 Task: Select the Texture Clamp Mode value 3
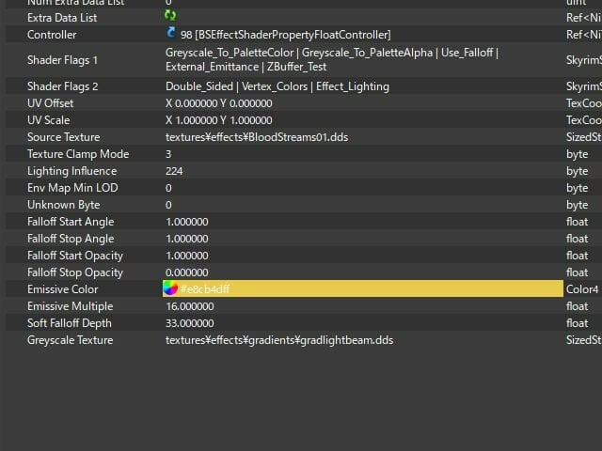[168, 154]
